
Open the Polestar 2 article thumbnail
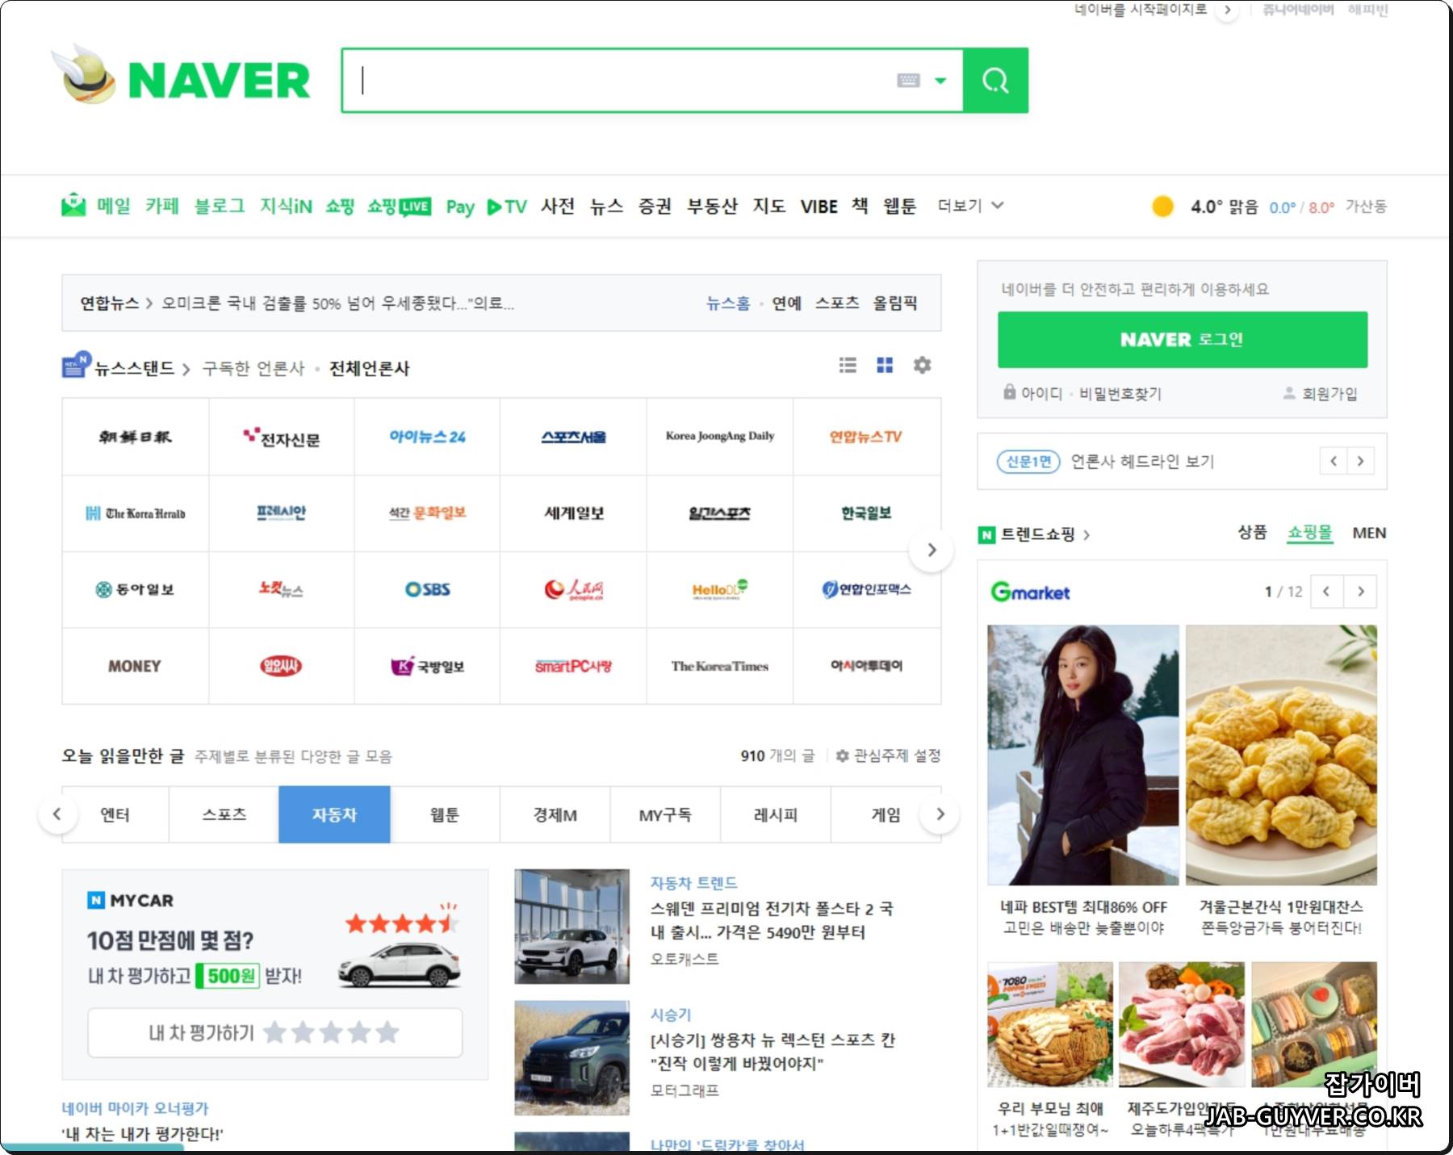572,926
